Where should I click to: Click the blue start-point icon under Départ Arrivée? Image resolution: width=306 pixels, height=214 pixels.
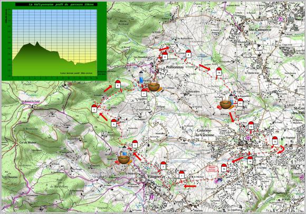221,180
